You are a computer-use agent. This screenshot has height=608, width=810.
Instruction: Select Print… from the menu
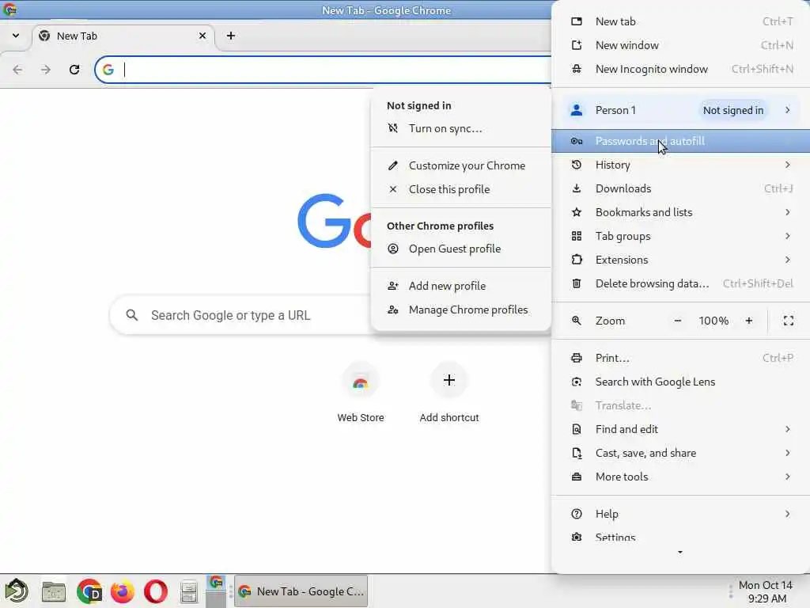point(681,358)
